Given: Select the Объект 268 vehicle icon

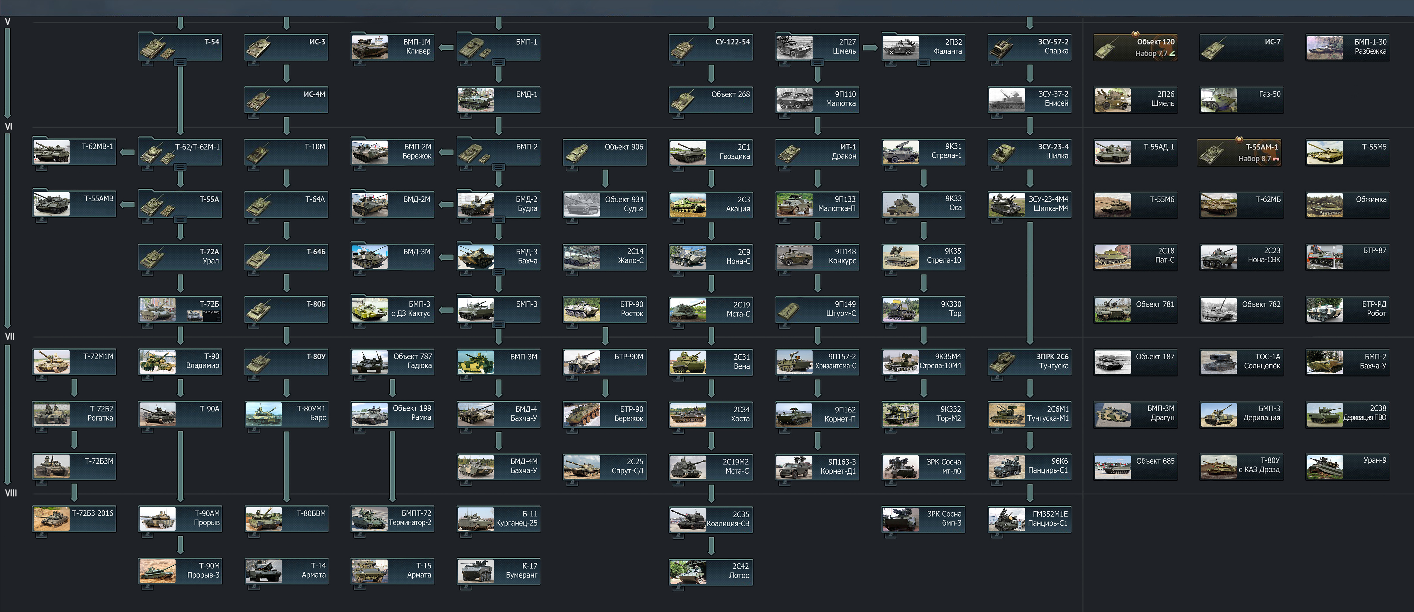Looking at the screenshot, I should [x=683, y=100].
